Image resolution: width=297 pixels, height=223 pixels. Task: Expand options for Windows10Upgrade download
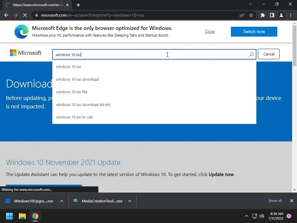point(62,201)
